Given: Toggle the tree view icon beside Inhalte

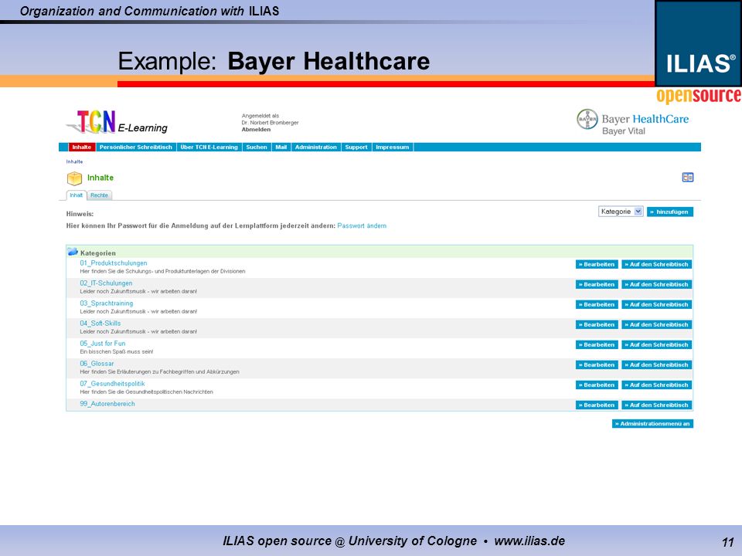Looking at the screenshot, I should 688,178.
